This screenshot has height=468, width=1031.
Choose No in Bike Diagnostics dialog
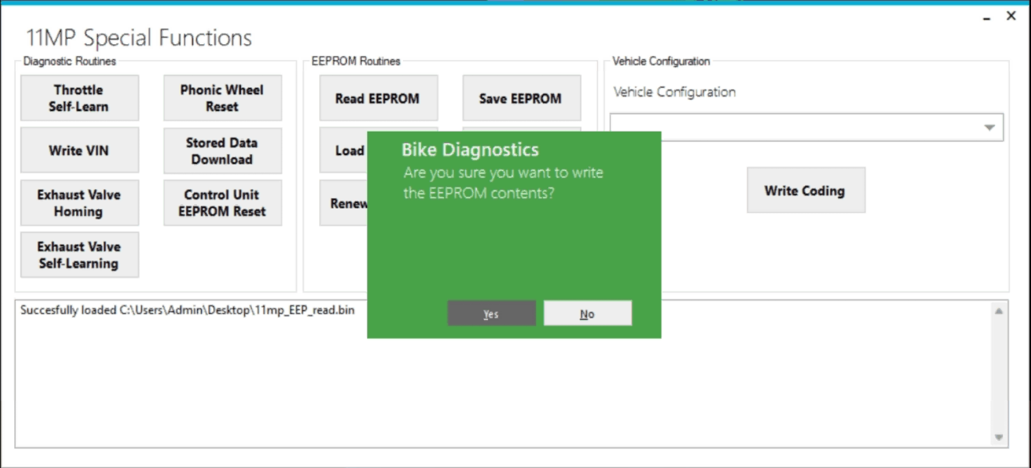coord(587,314)
